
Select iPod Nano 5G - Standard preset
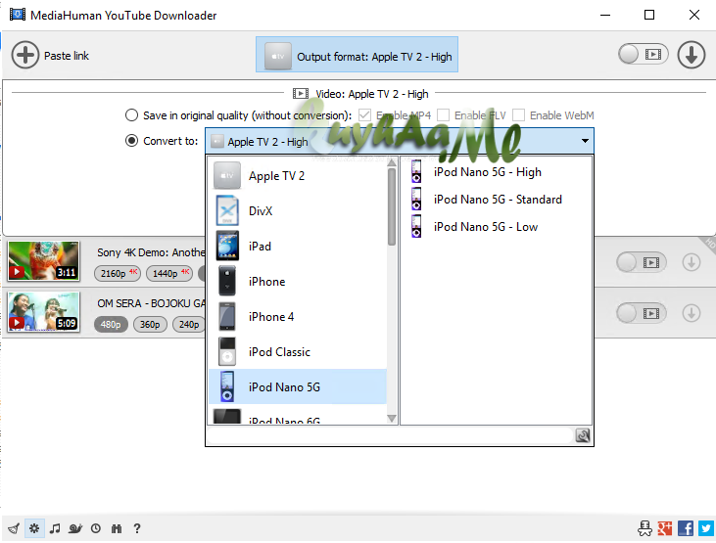coord(496,199)
